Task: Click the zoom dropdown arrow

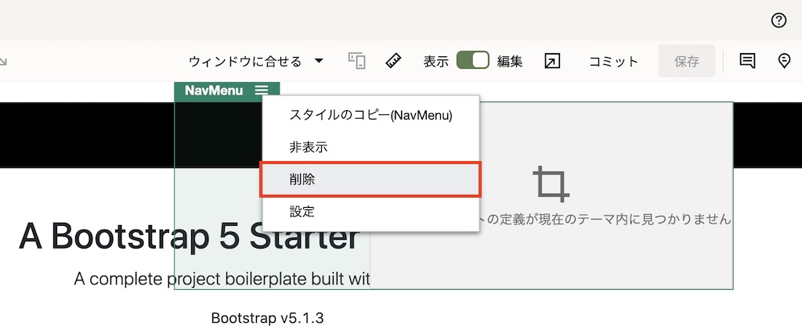Action: coord(319,61)
